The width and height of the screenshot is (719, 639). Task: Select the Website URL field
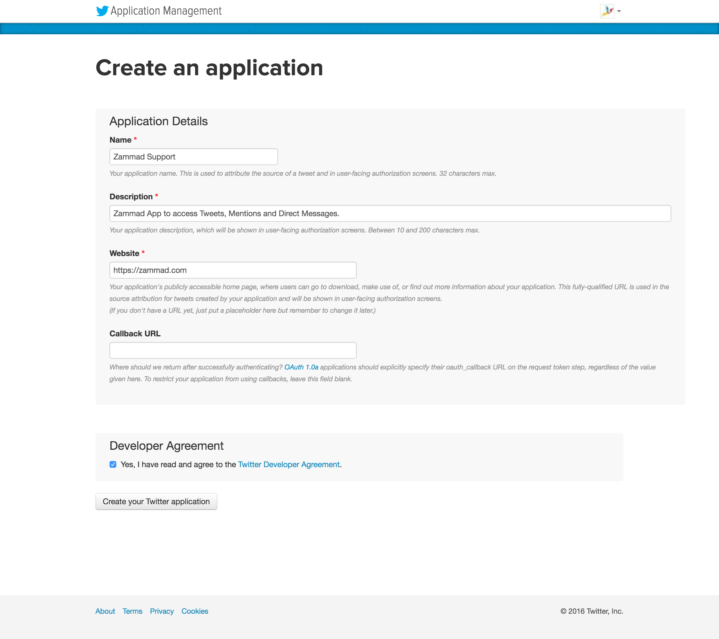tap(233, 270)
